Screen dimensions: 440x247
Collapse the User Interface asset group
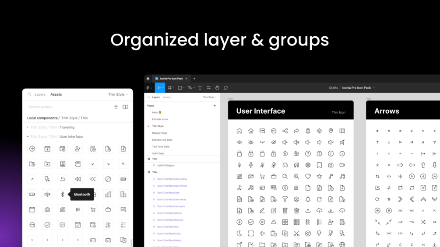(28, 137)
